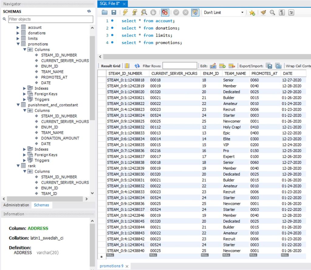The height and width of the screenshot is (270, 311).
Task: Select the promotions 9 result tab
Action: pos(111,265)
